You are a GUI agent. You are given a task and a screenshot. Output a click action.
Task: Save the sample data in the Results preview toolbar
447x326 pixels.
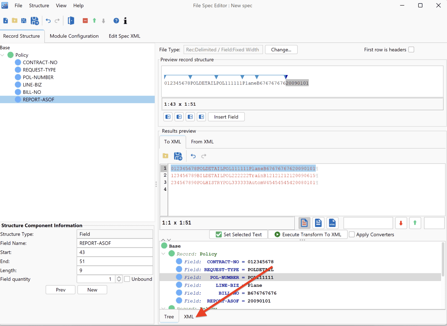tap(178, 156)
